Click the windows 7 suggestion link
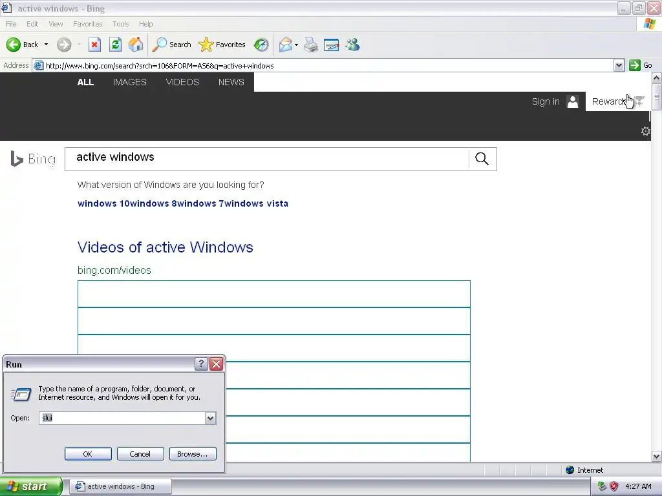This screenshot has width=662, height=496. point(200,203)
